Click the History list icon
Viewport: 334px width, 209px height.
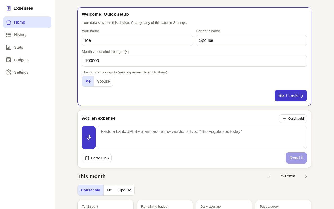click(x=9, y=35)
